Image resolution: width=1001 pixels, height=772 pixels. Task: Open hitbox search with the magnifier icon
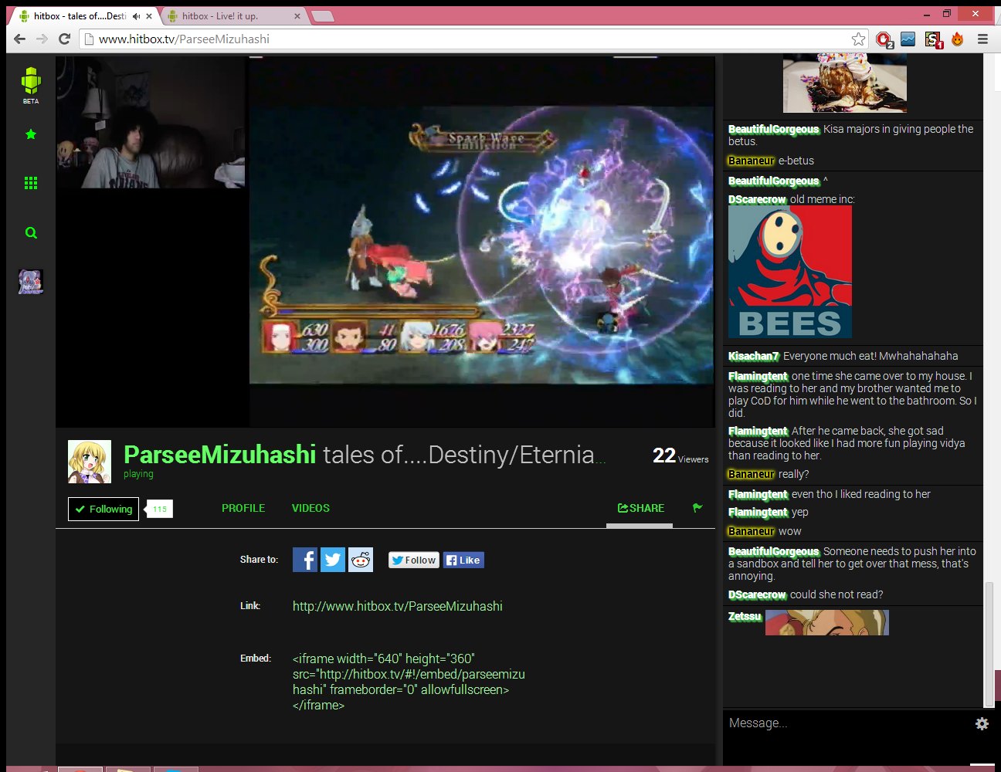click(31, 232)
